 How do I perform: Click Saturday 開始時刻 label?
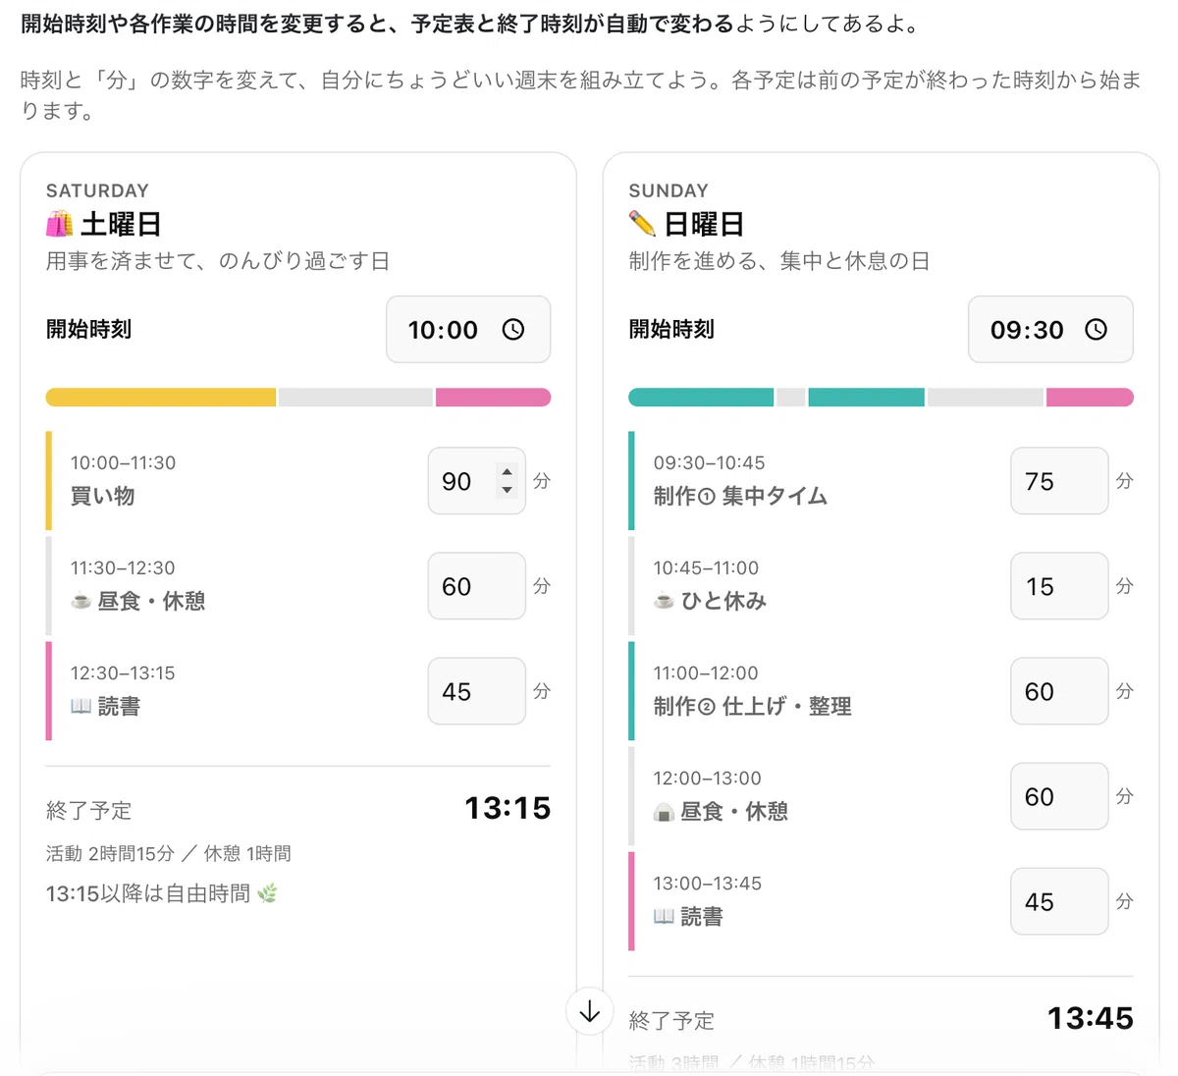(x=89, y=329)
